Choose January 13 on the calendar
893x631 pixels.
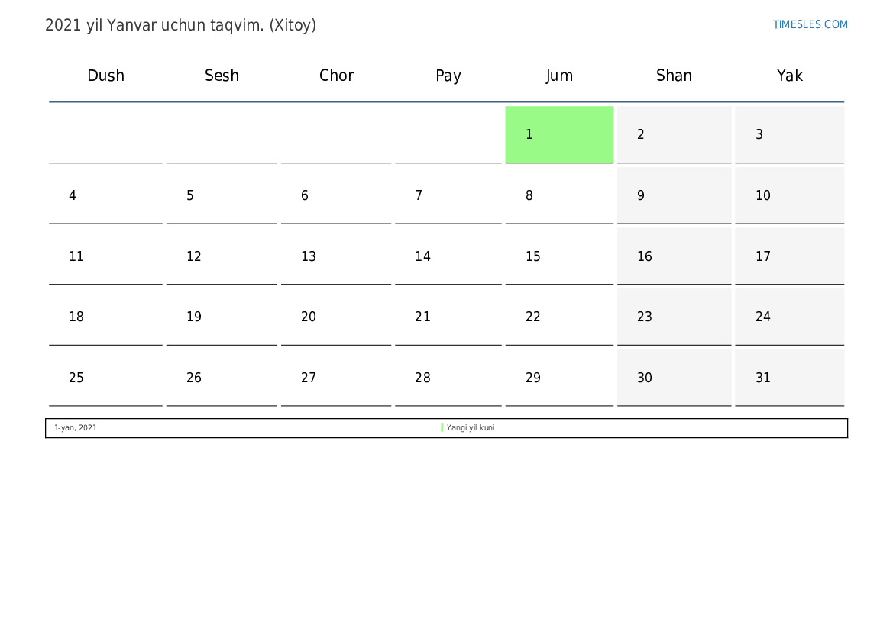(336, 256)
